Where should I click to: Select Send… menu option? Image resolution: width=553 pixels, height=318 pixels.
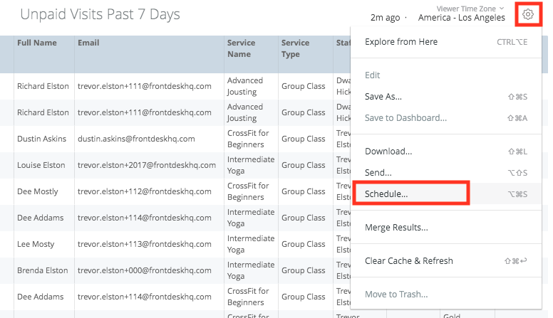[378, 173]
